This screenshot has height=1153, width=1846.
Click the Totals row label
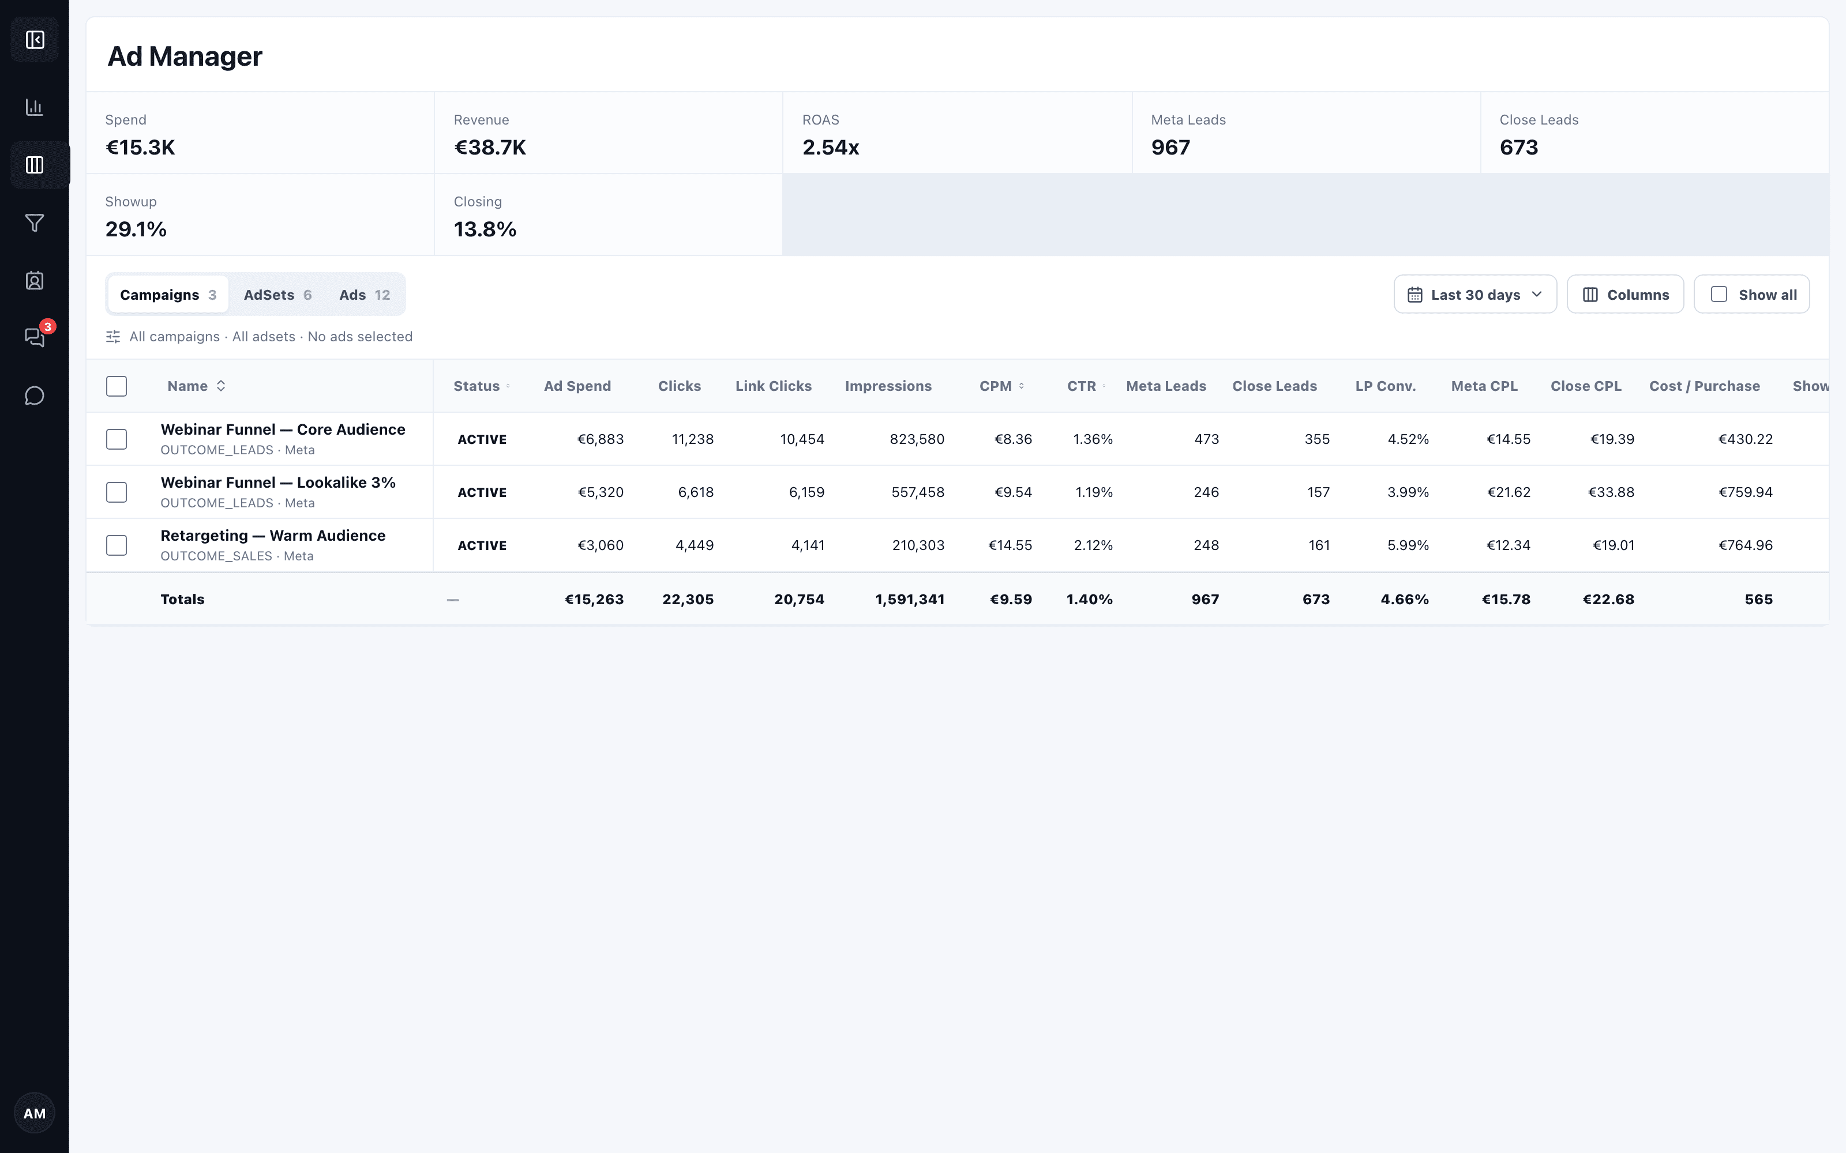click(182, 600)
